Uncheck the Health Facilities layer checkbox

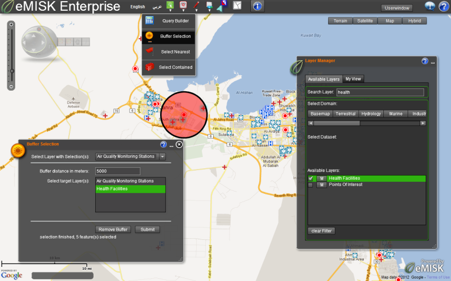click(x=311, y=179)
